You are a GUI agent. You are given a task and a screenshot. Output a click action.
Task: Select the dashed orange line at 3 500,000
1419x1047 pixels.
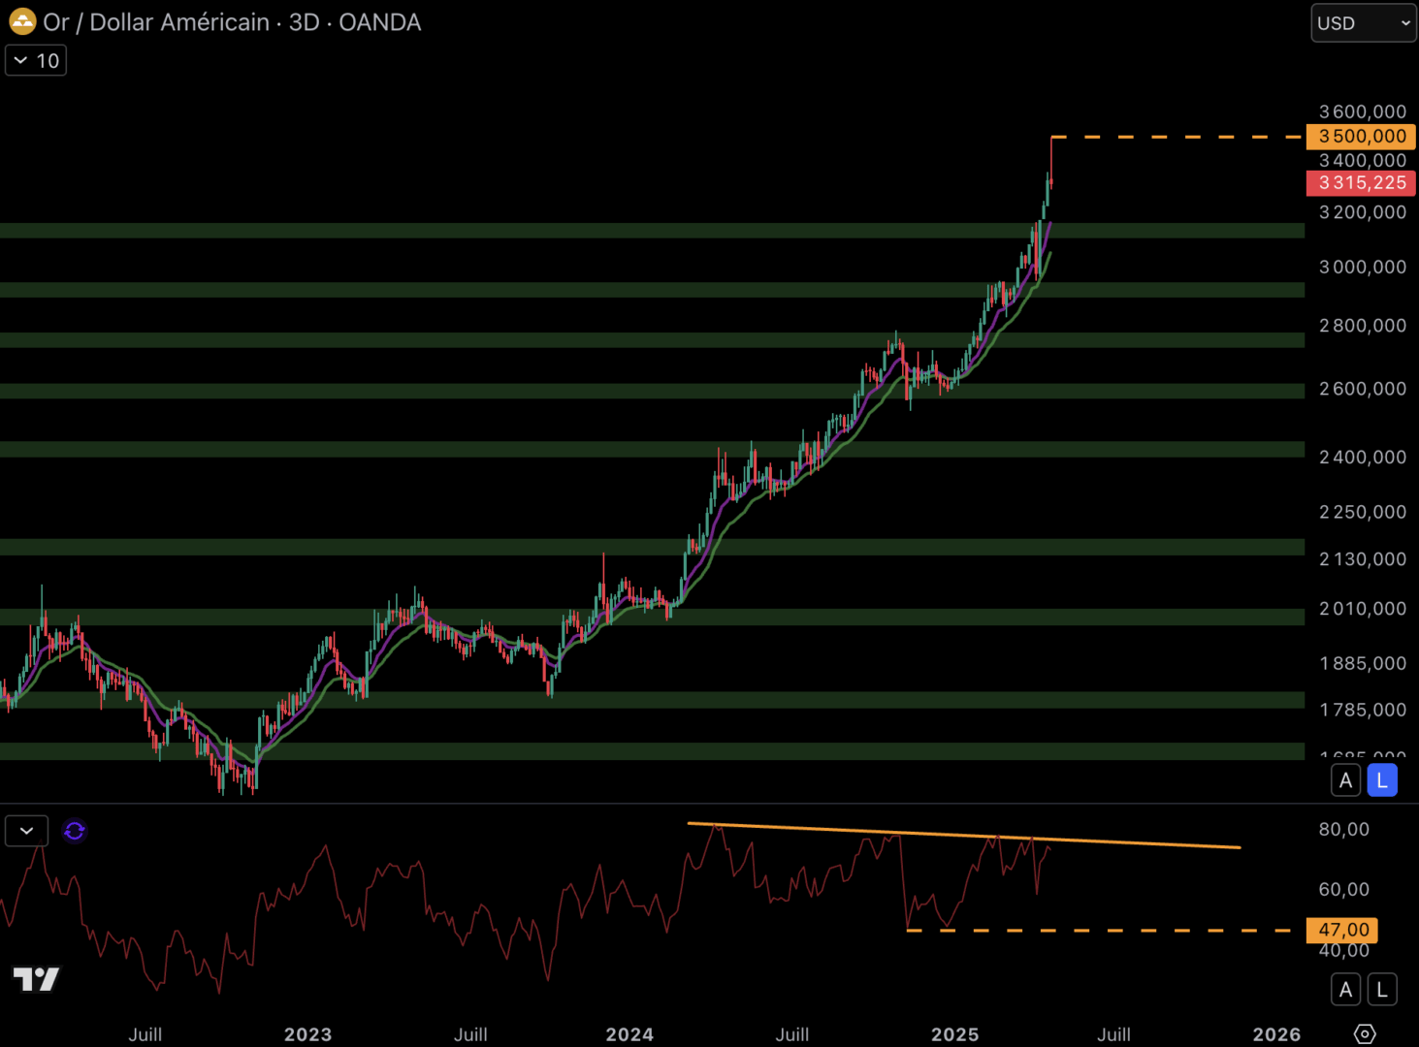1183,138
